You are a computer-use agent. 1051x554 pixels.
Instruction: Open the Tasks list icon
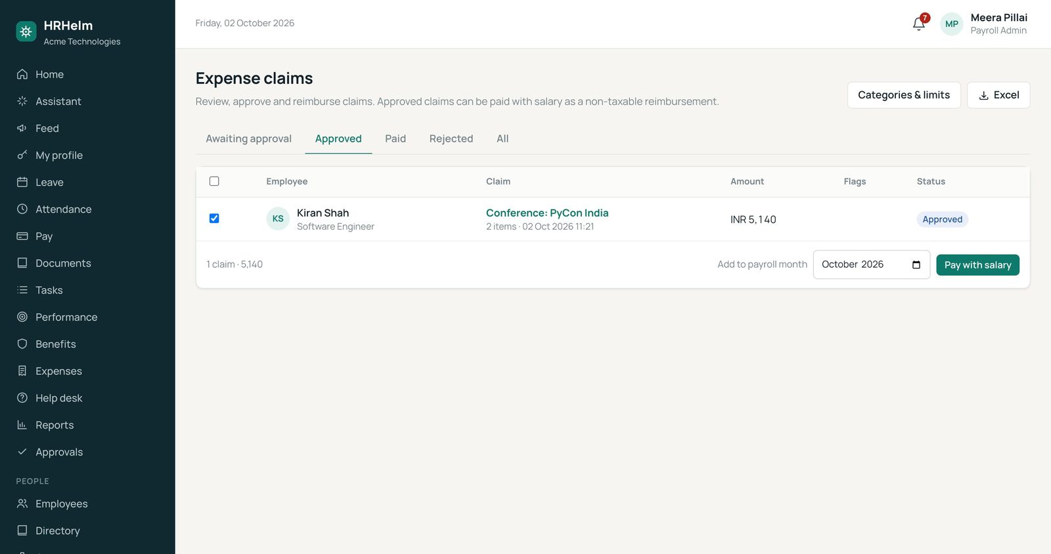coord(22,289)
